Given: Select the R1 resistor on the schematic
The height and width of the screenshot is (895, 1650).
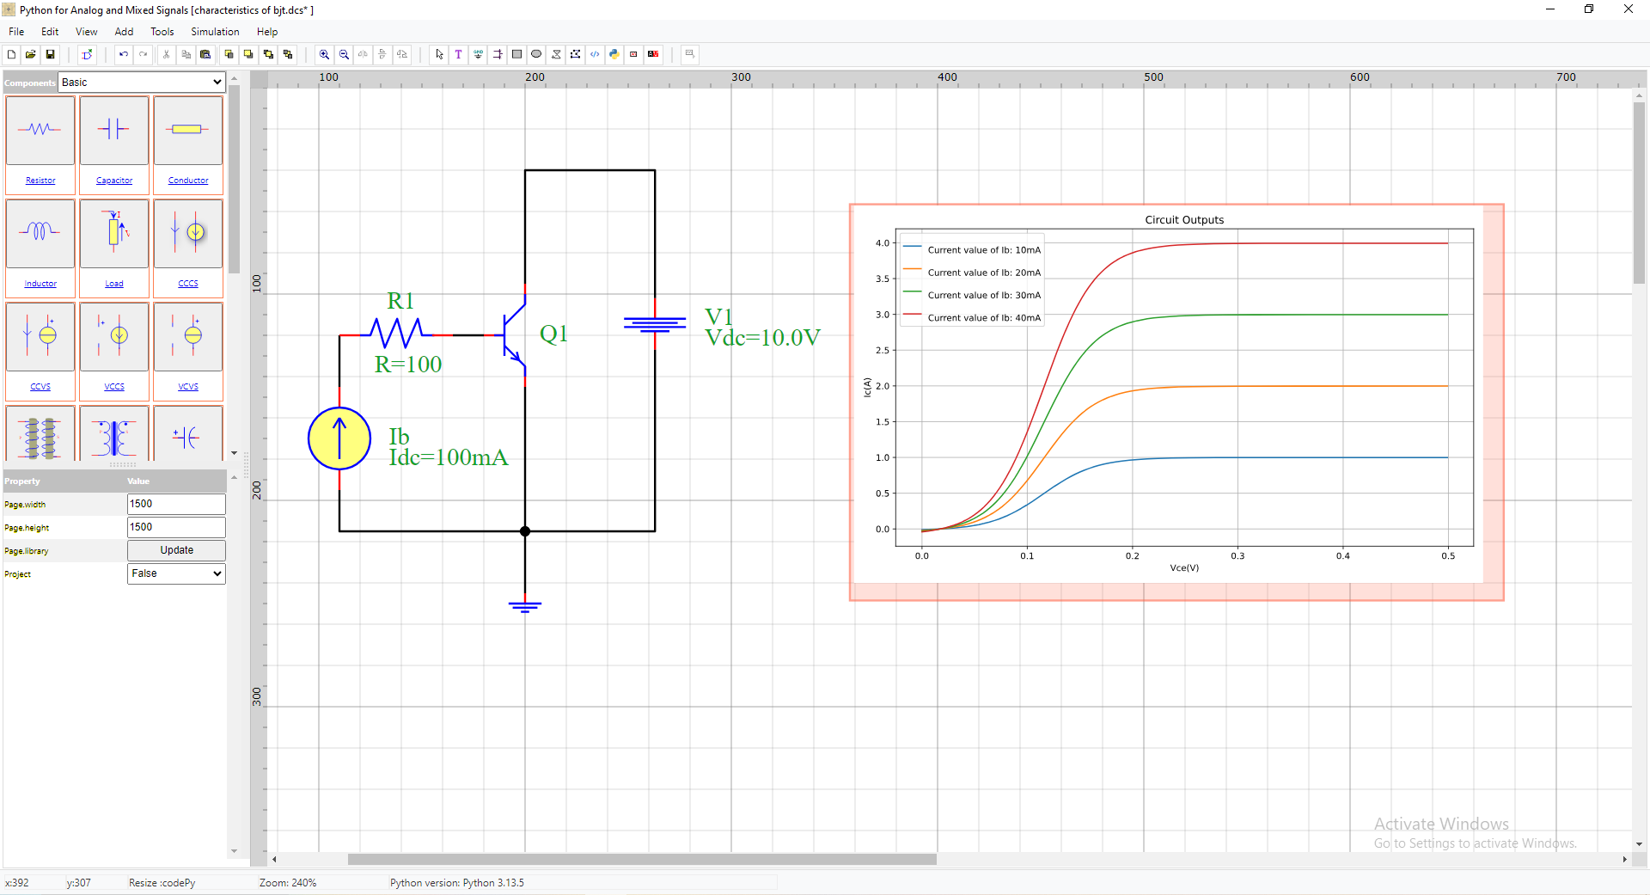Looking at the screenshot, I should click(396, 334).
